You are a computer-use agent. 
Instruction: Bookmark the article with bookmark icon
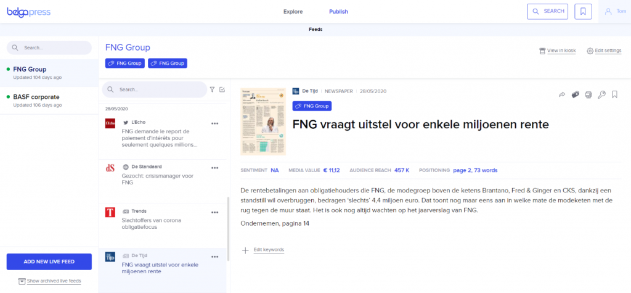click(614, 94)
